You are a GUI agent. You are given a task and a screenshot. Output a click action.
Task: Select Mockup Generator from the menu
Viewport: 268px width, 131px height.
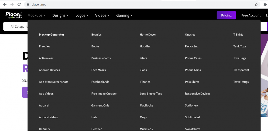click(x=52, y=35)
